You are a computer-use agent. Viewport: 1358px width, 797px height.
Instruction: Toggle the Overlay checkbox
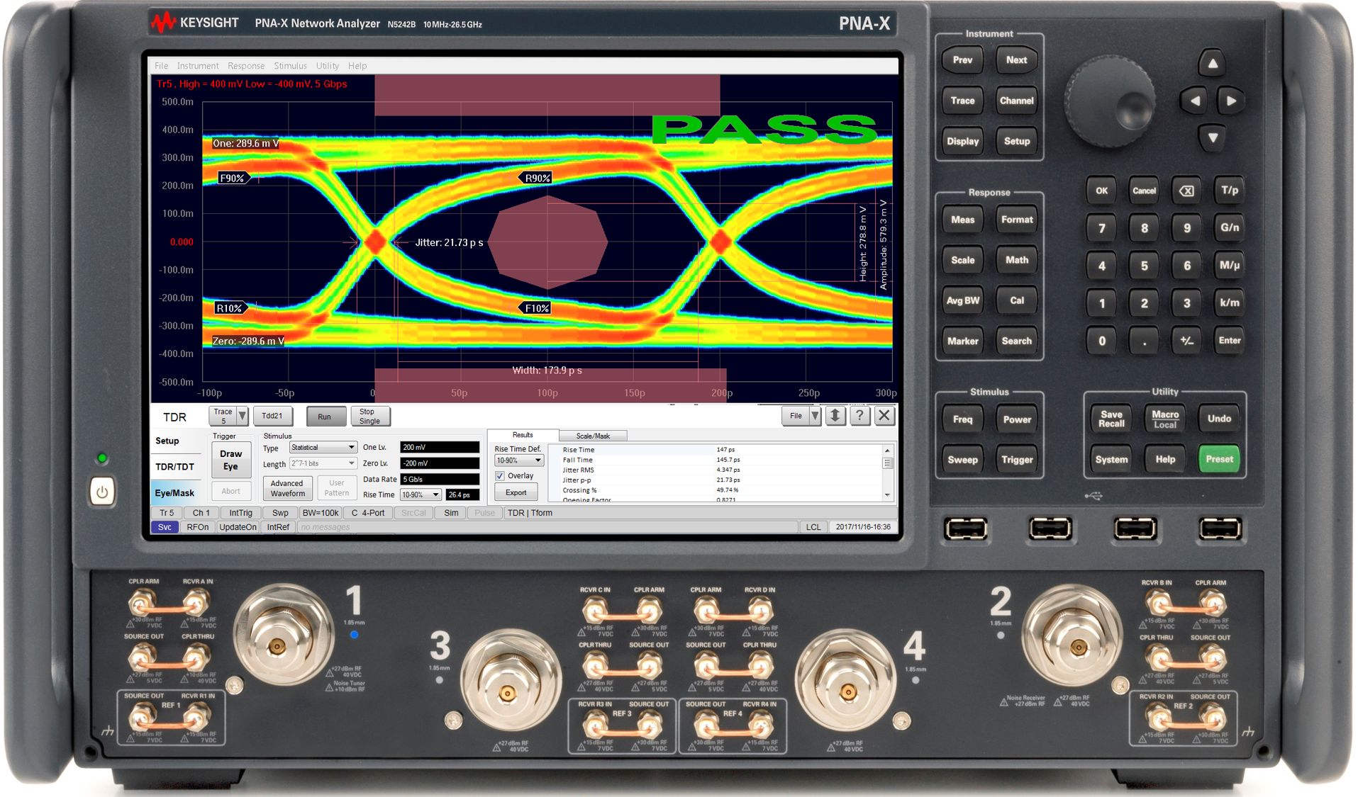coord(500,476)
